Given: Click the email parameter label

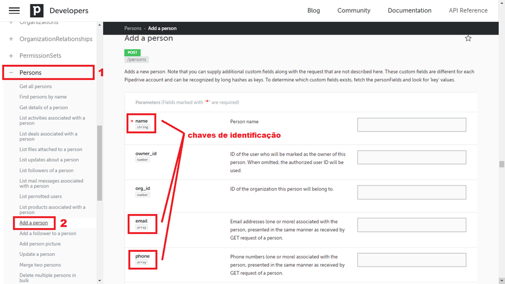Looking at the screenshot, I should pyautogui.click(x=141, y=221).
